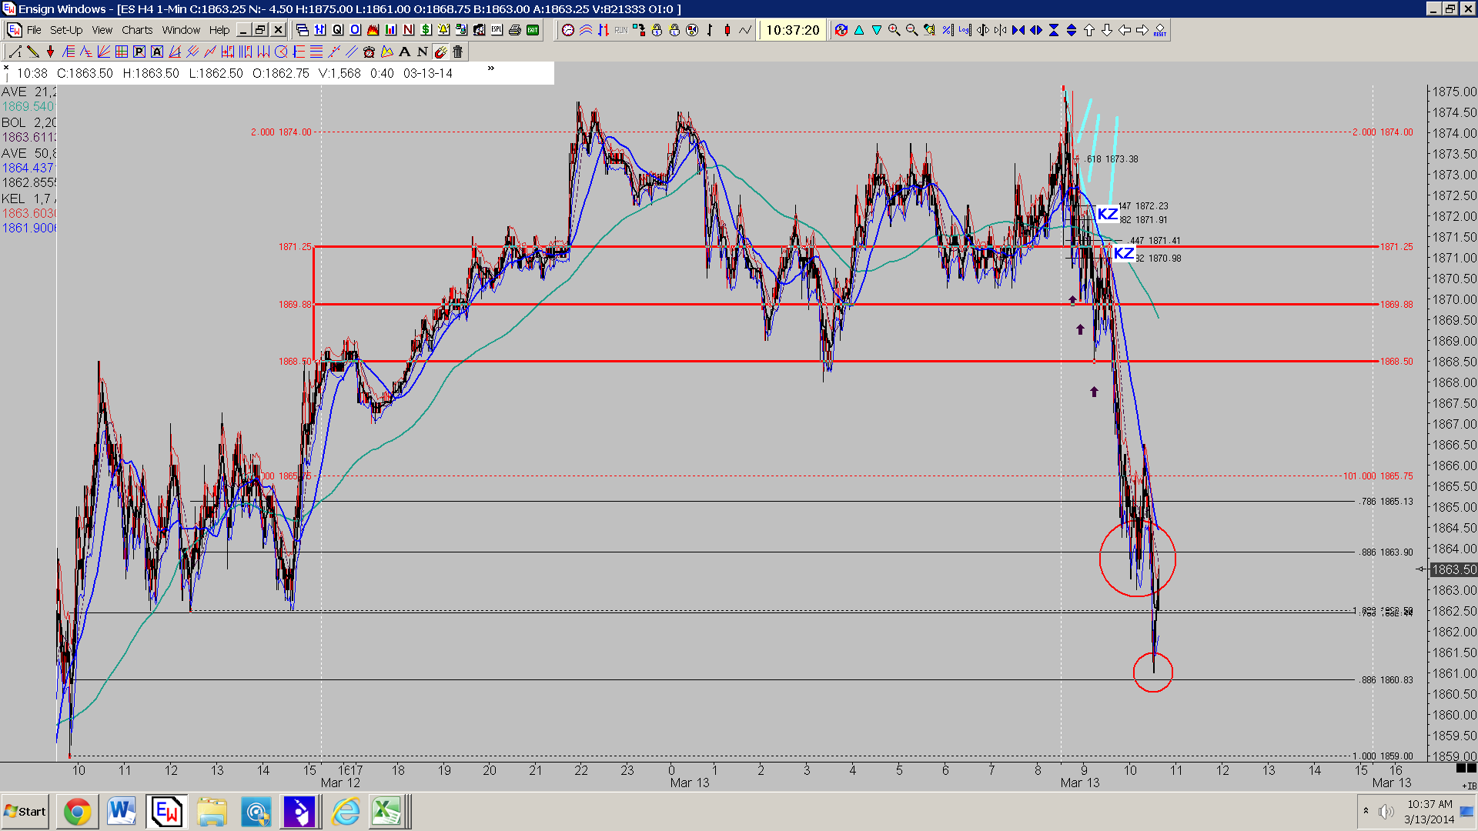Screen dimensions: 1478x831
Task: Show hidden system tray icons
Action: 1366,811
